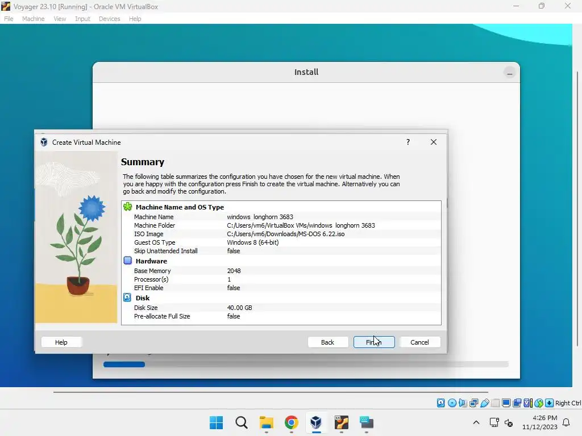Click the network adapters status icon

[x=473, y=403]
